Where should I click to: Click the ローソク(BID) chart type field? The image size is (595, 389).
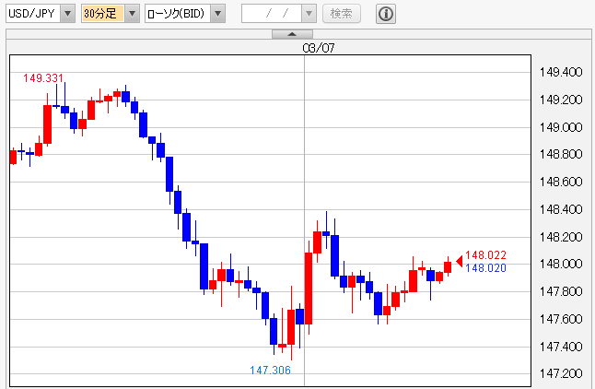pos(178,14)
